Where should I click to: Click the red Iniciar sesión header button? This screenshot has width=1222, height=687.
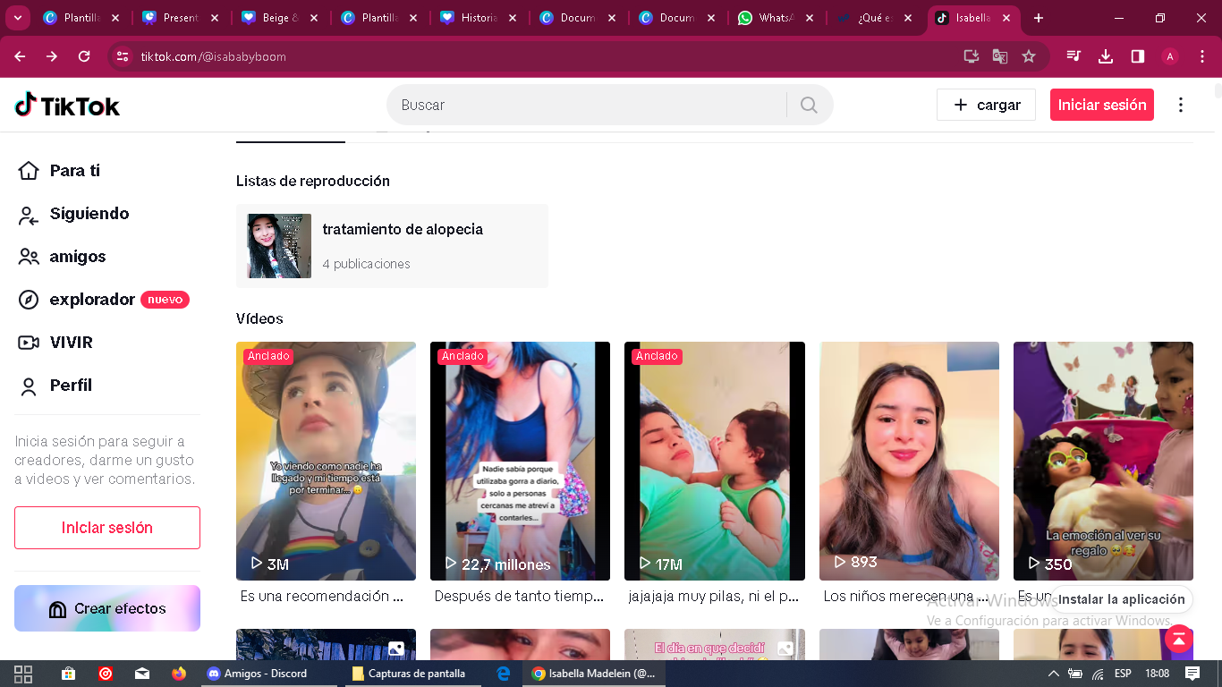coord(1101,106)
